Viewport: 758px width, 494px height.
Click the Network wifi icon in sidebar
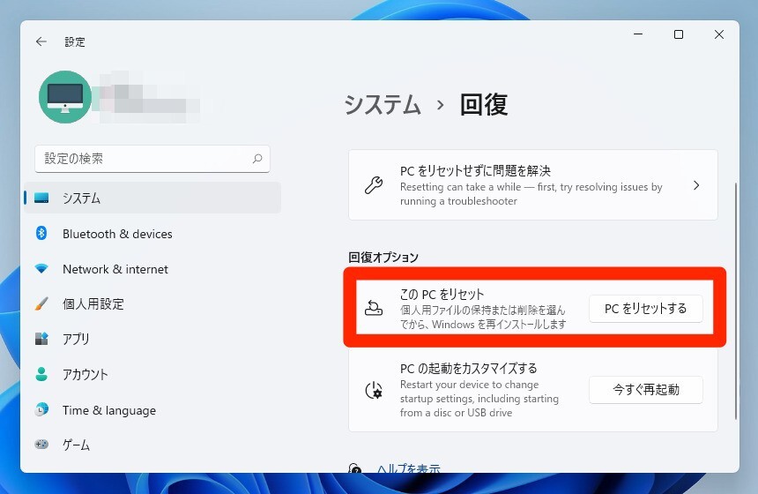coord(41,268)
